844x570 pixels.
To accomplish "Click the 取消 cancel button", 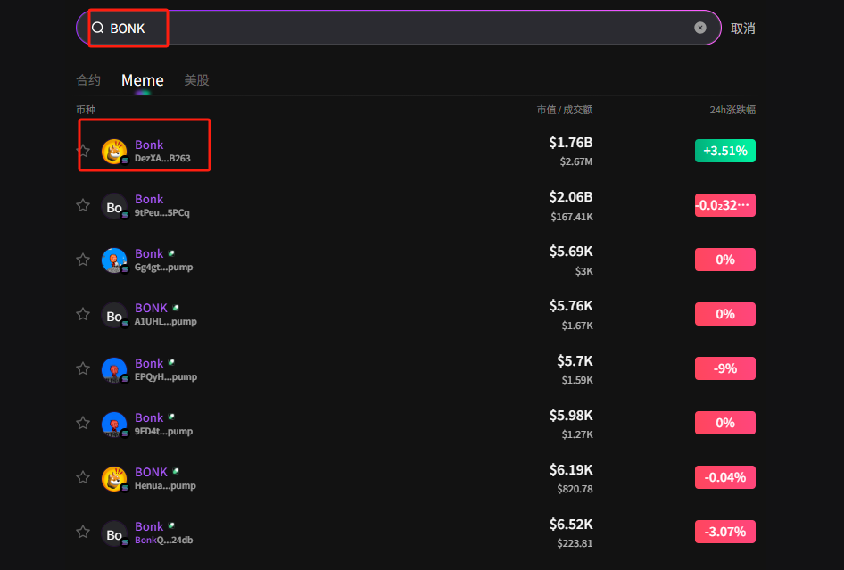I will (743, 29).
